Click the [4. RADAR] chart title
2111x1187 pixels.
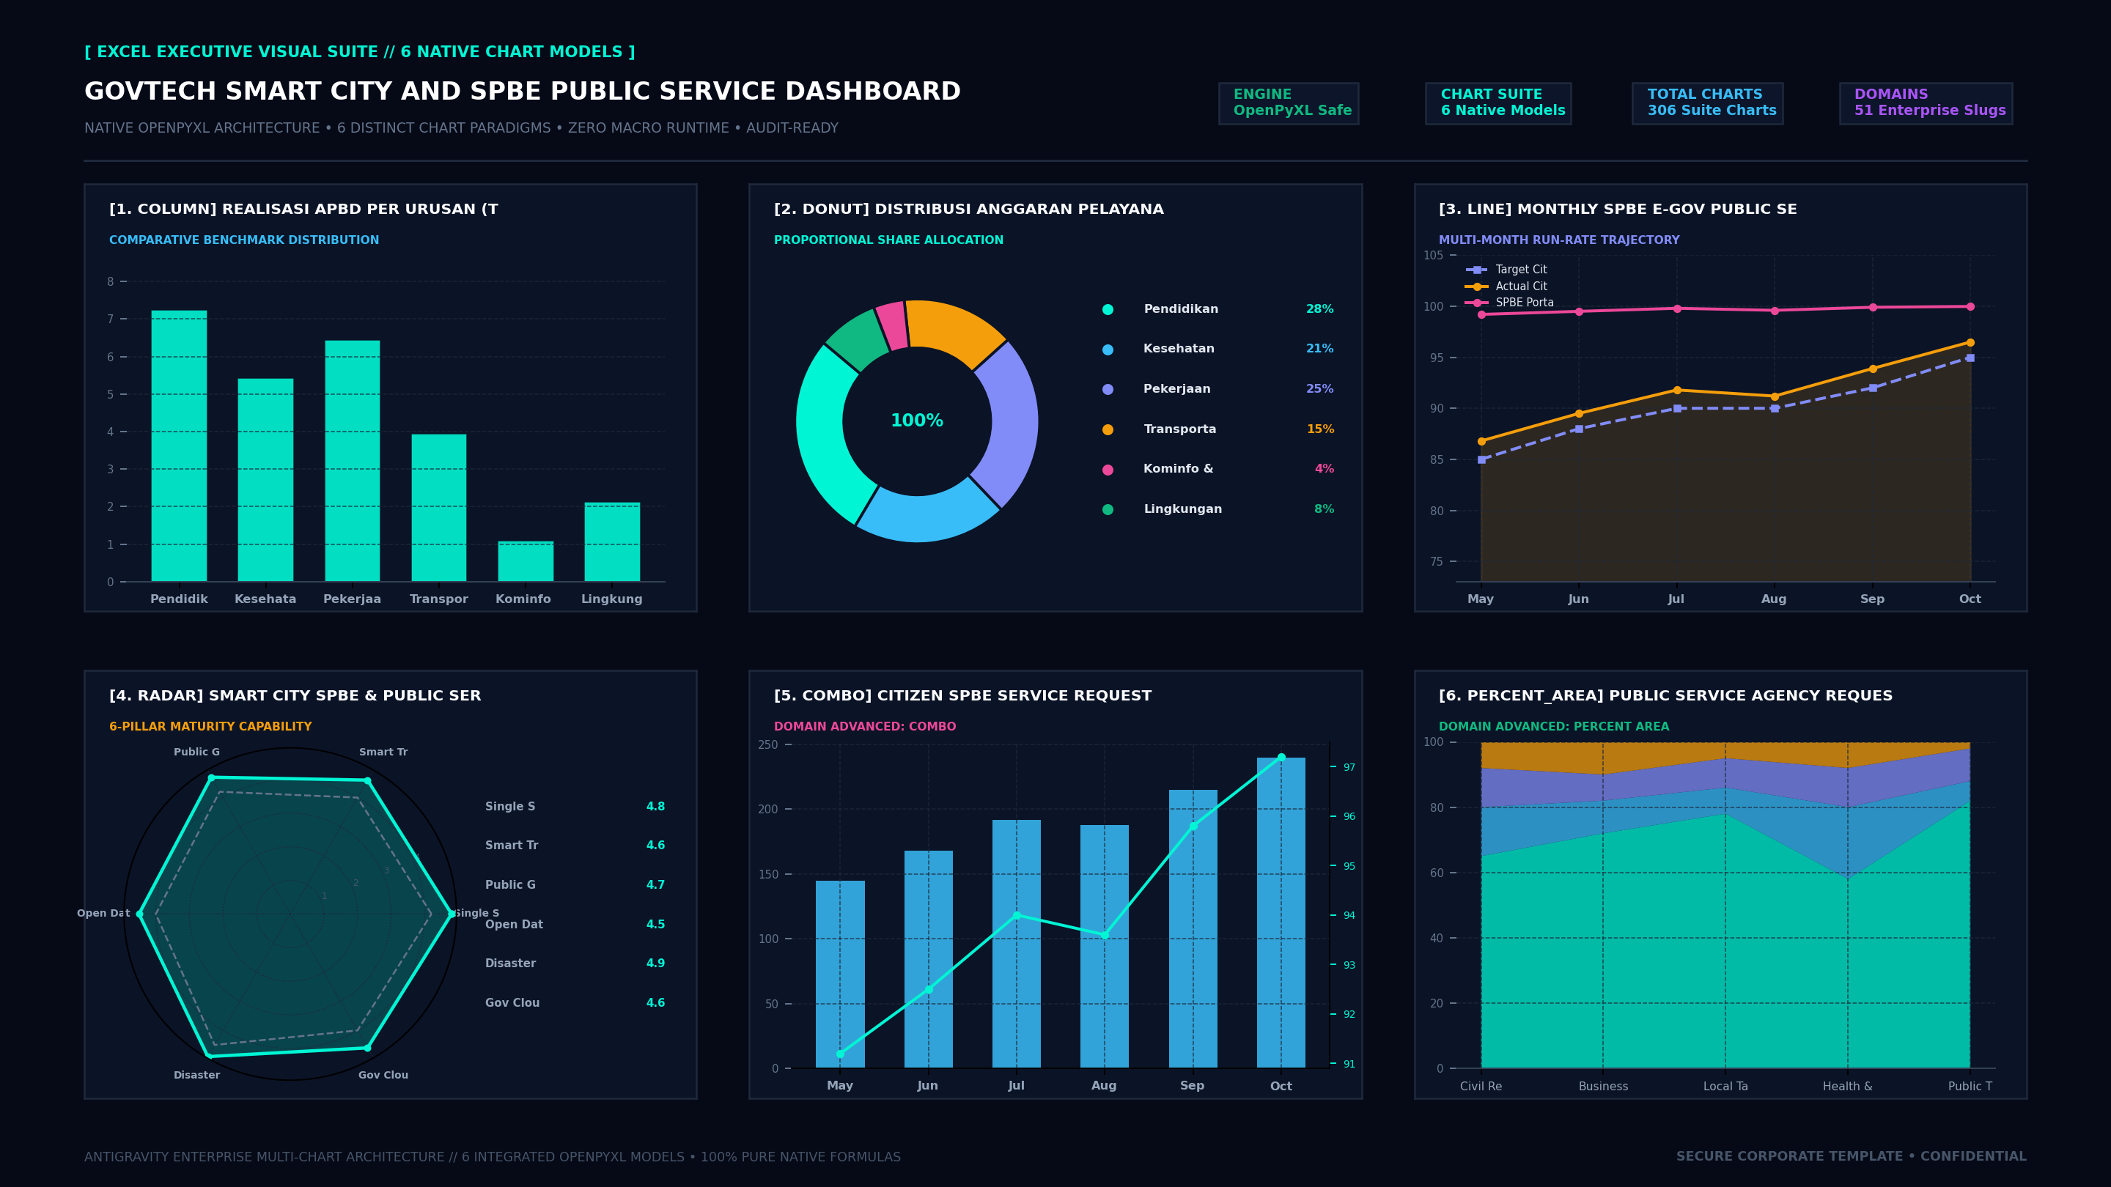pos(295,696)
